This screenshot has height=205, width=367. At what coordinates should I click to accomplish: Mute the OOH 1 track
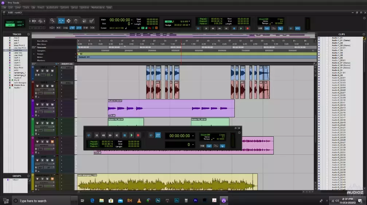click(x=52, y=105)
